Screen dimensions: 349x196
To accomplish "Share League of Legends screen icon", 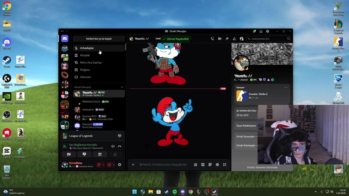I will [119, 136].
